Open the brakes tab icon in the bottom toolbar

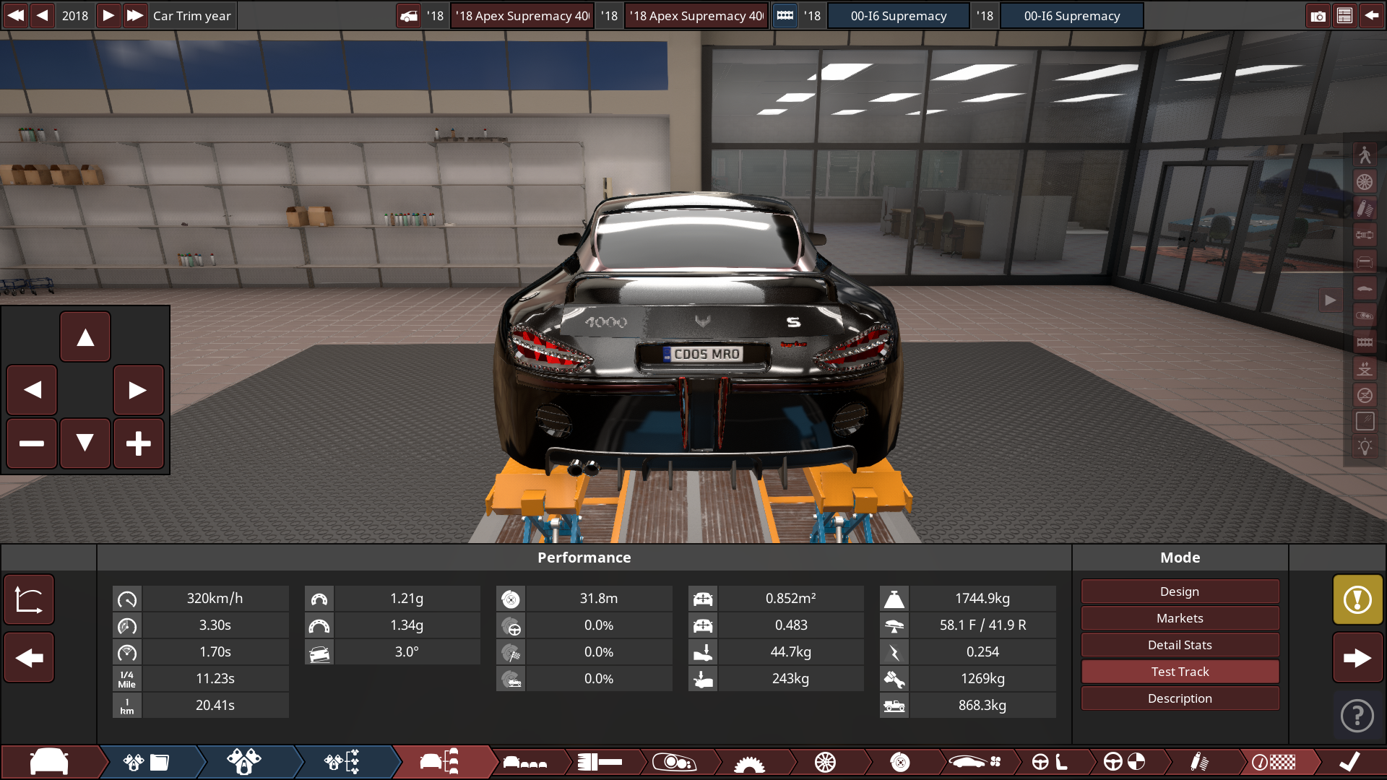pyautogui.click(x=900, y=762)
